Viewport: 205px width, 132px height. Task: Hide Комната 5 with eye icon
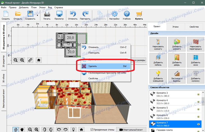point(198,109)
